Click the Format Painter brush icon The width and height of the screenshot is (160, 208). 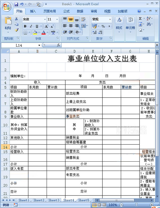coord(17,30)
